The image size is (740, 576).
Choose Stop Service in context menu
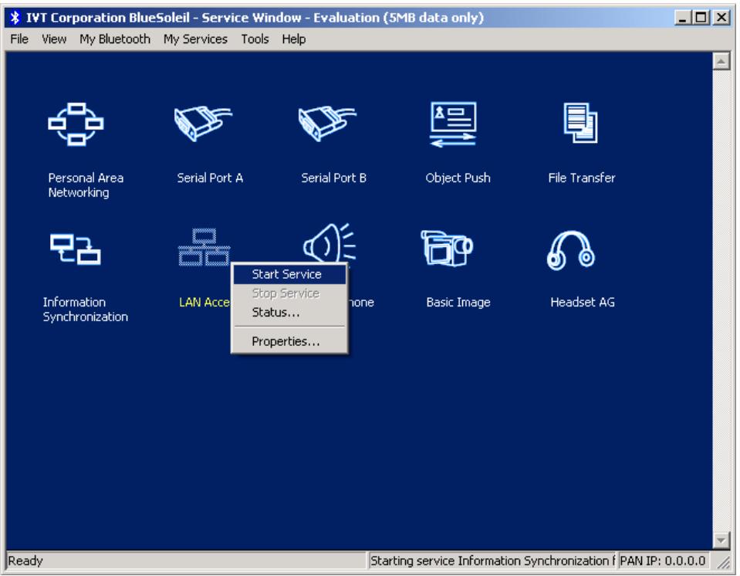[290, 293]
